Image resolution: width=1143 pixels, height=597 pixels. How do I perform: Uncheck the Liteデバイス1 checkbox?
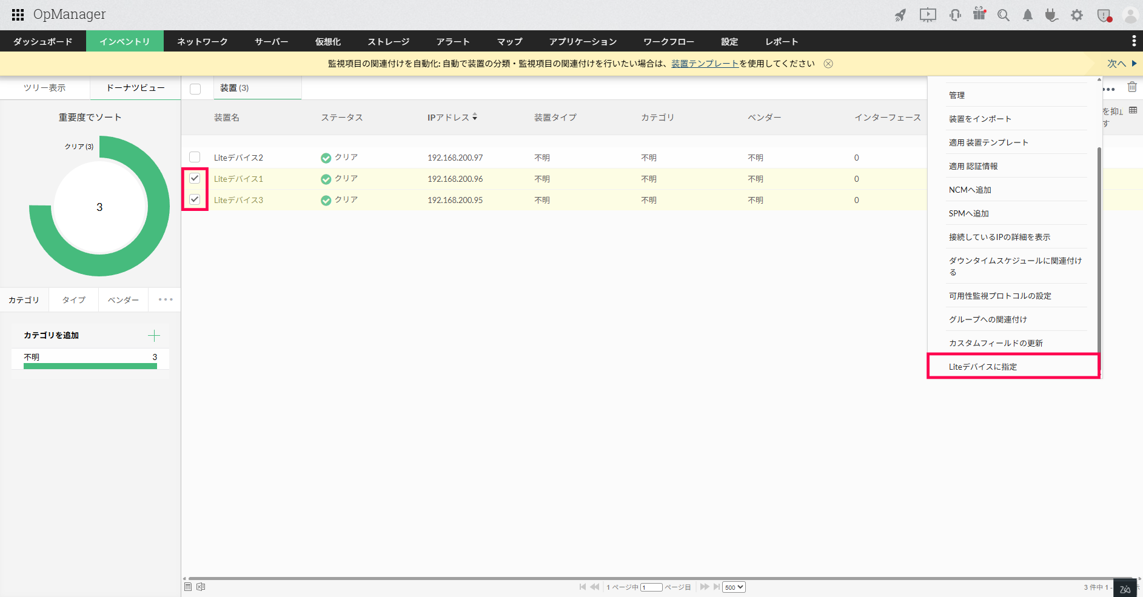coord(195,178)
